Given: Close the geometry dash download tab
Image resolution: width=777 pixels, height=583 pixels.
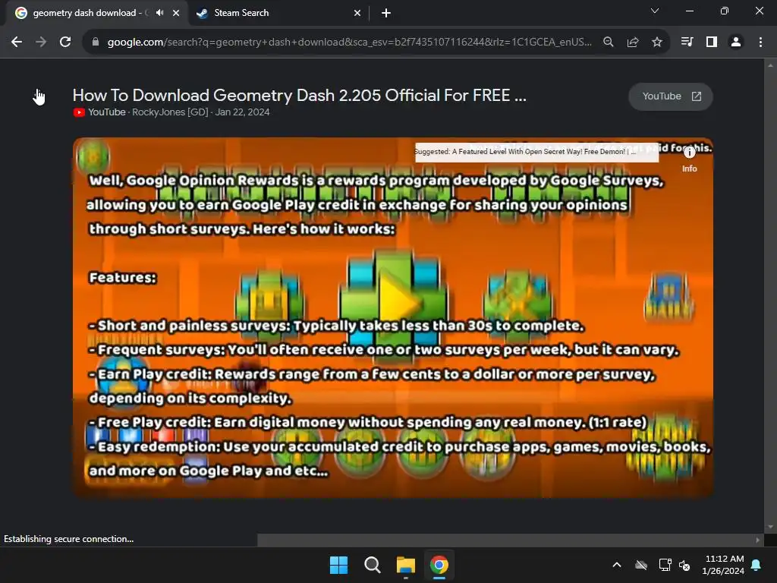Looking at the screenshot, I should (176, 13).
